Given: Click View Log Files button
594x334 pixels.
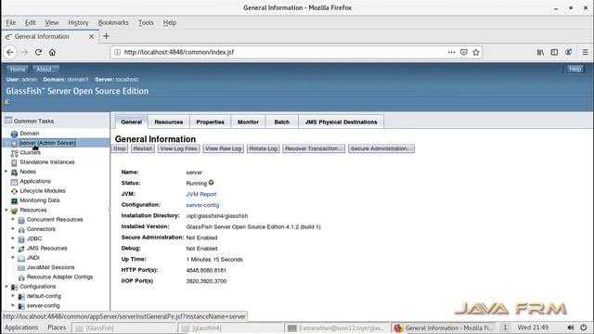Looking at the screenshot, I should (x=178, y=148).
